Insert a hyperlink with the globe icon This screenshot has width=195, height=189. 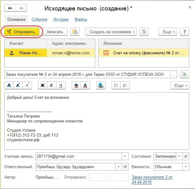click(x=101, y=85)
